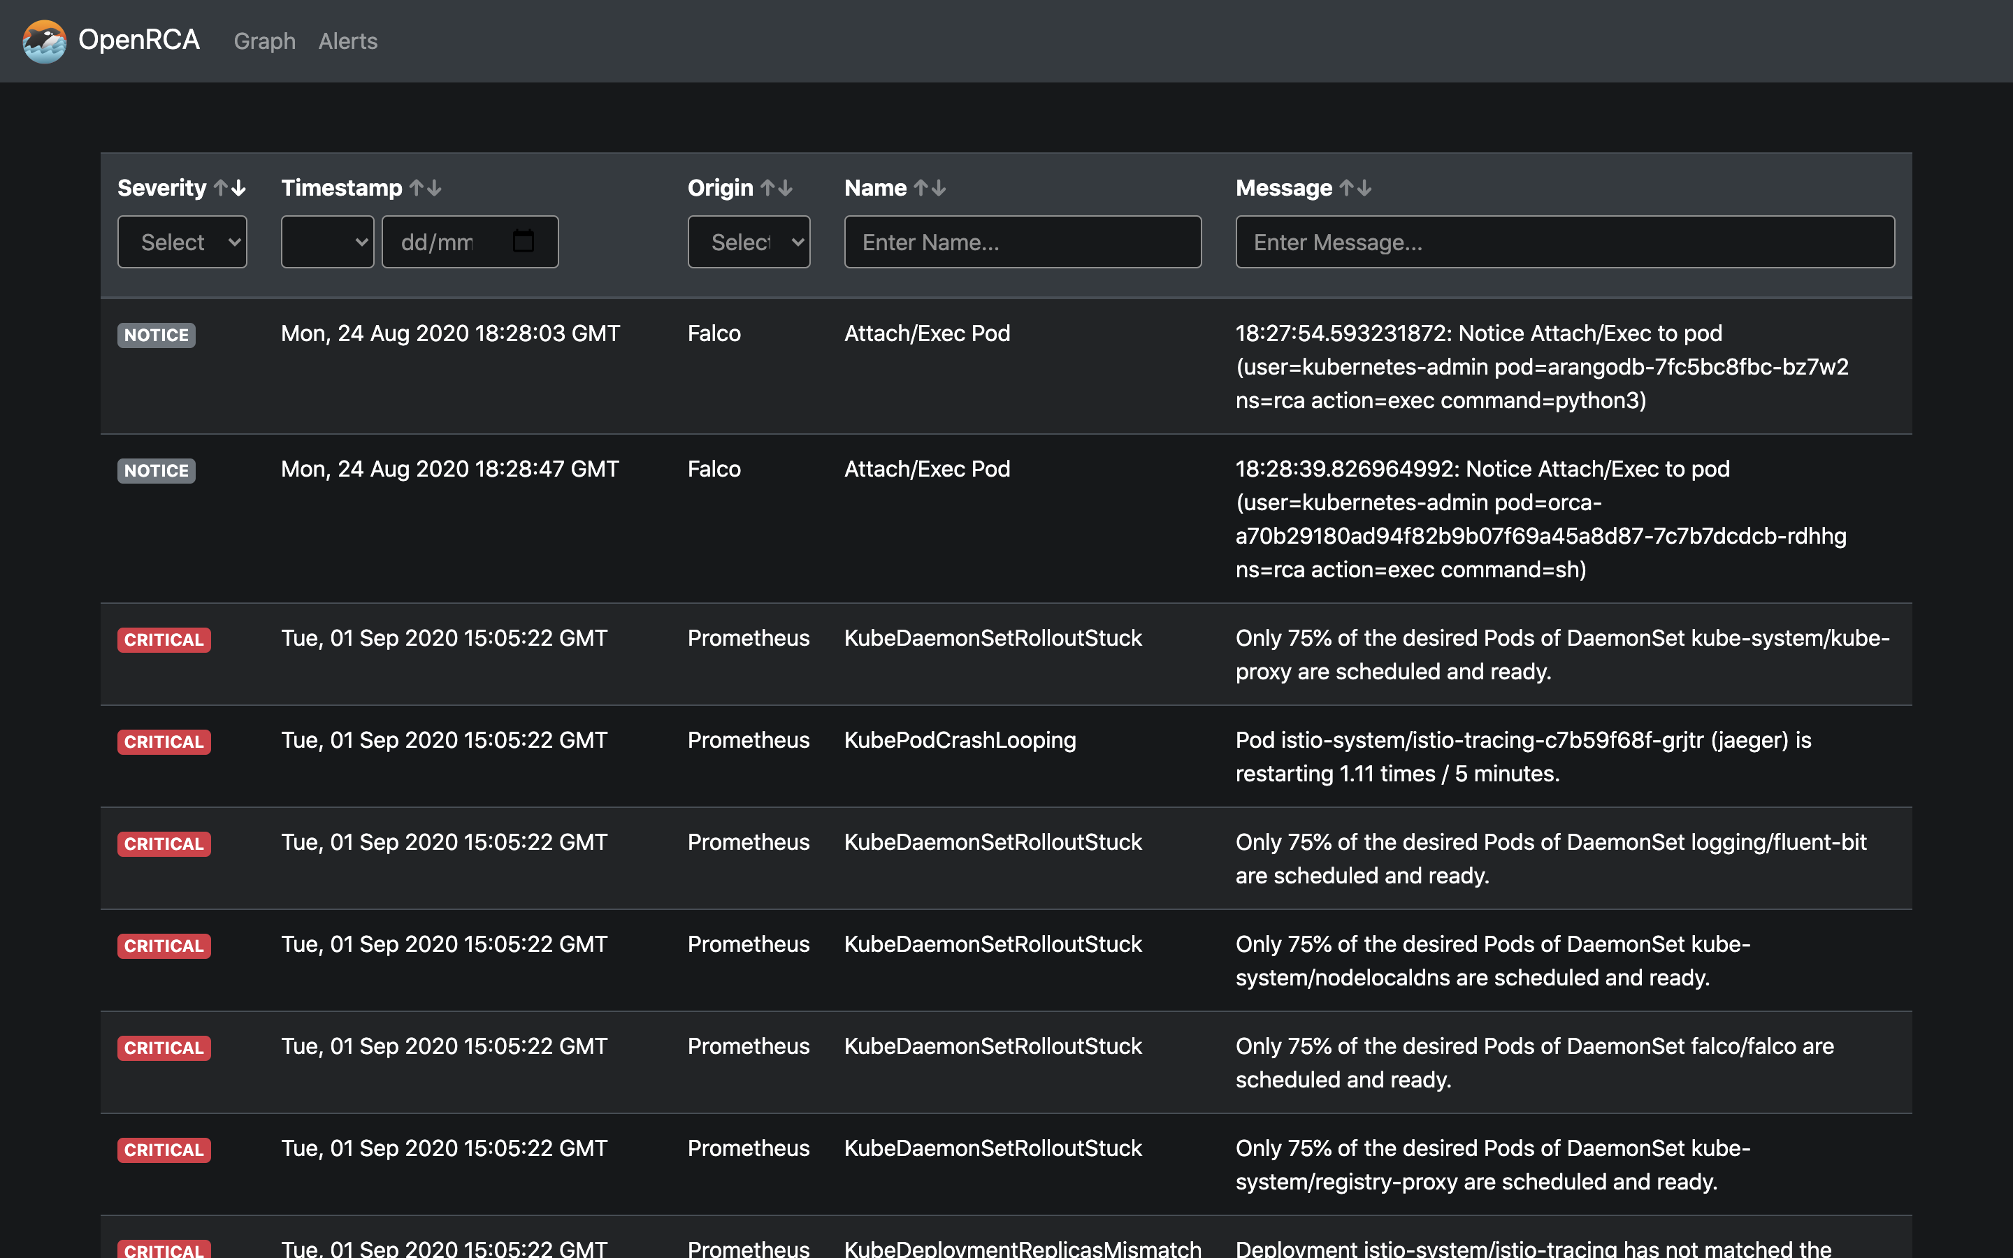Image resolution: width=2013 pixels, height=1258 pixels.
Task: Click the NOTICE badge on the Falco row
Action: click(156, 335)
